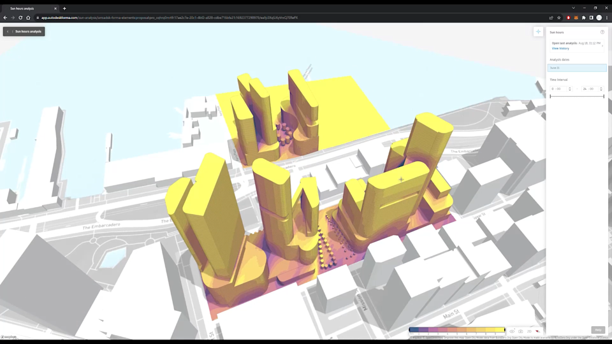Image resolution: width=612 pixels, height=344 pixels.
Task: Click the browser forward arrow
Action: click(13, 18)
